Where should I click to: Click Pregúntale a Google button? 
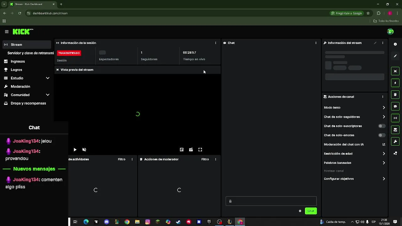click(346, 13)
